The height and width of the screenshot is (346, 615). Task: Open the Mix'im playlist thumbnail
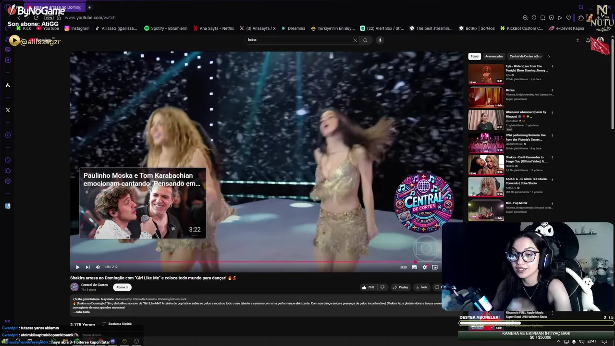(x=486, y=97)
